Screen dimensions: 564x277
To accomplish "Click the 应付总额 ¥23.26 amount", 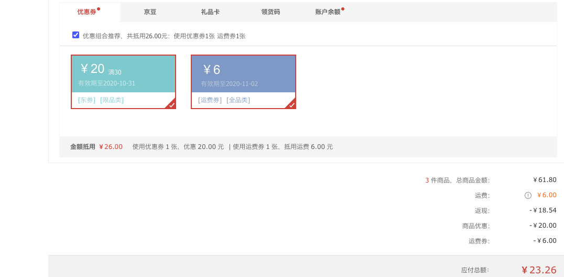I will point(539,270).
